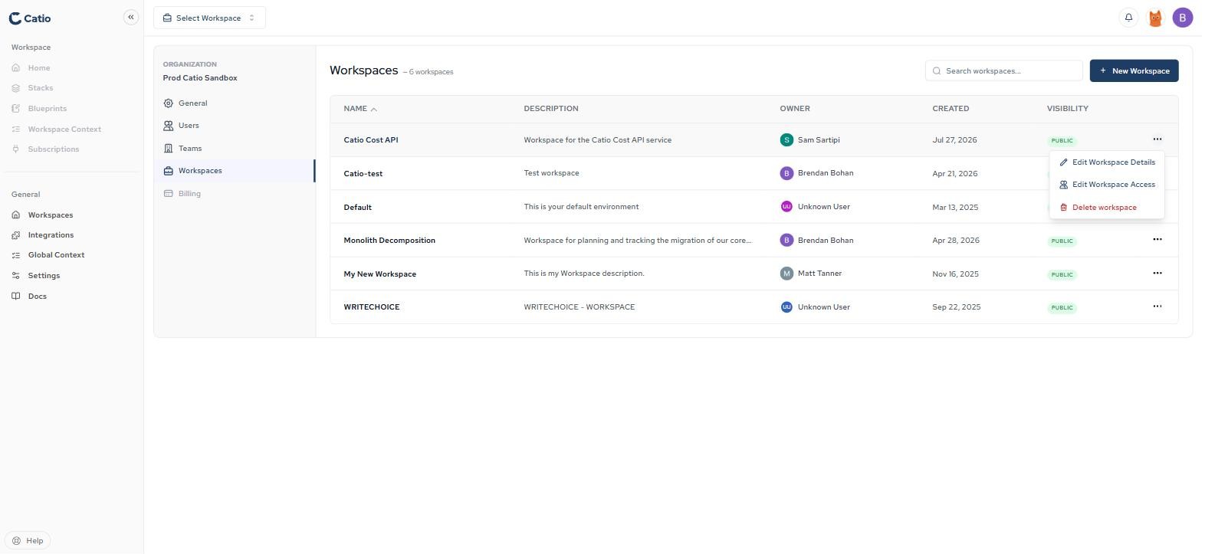This screenshot has height=554, width=1205.
Task: Open the Monolith Decomposition workspace name
Action: pos(389,241)
